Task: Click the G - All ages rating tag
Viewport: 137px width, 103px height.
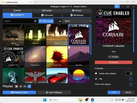Action: [114, 57]
